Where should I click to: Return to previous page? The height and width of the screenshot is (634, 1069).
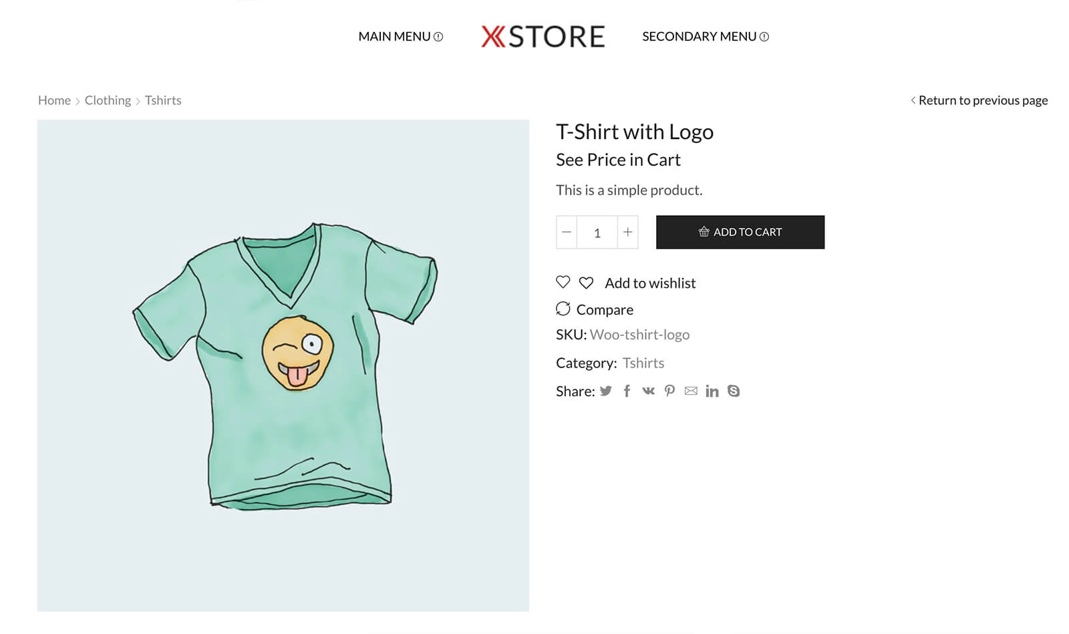click(979, 100)
